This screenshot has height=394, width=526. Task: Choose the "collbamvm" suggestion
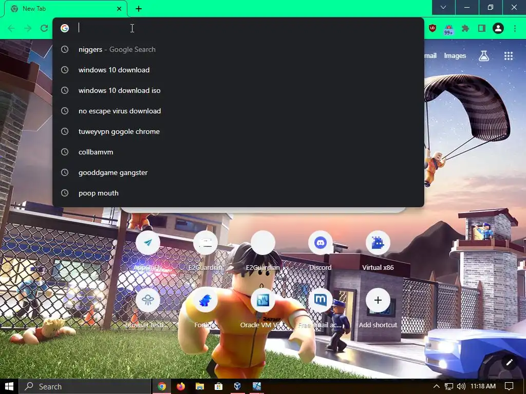pyautogui.click(x=238, y=152)
